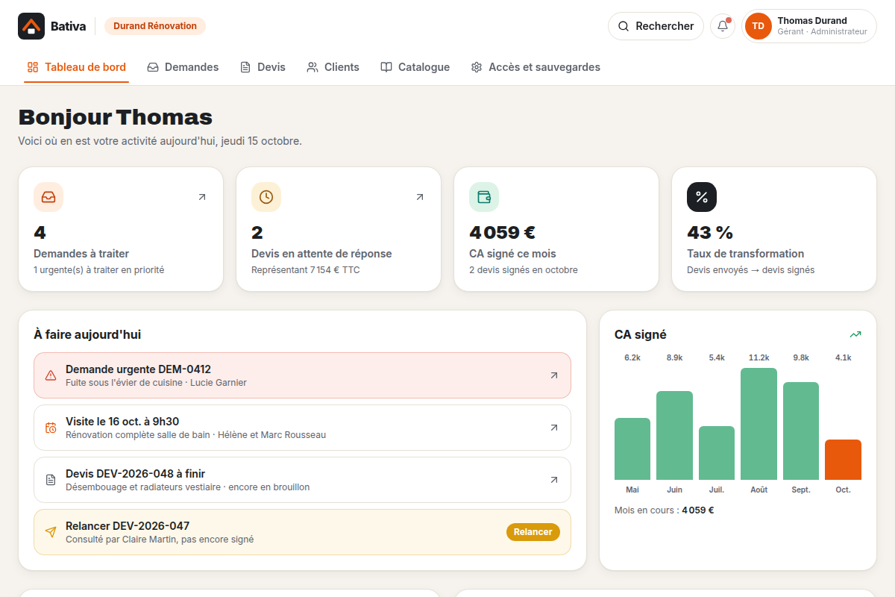Open the notifications bell
Image resolution: width=895 pixels, height=597 pixels.
point(723,26)
